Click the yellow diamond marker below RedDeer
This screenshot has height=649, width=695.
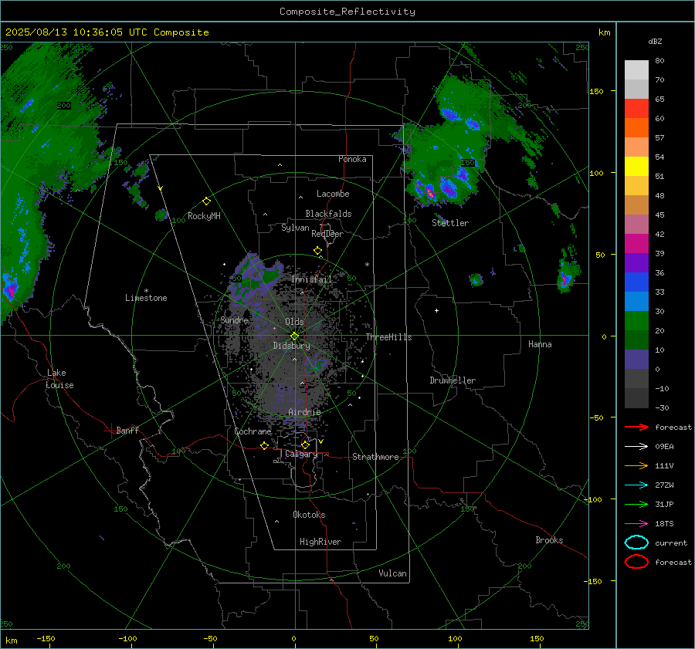tap(317, 251)
